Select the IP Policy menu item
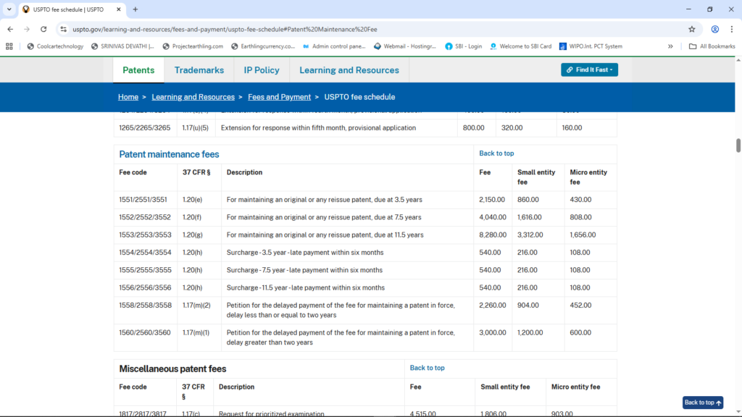 (x=262, y=70)
